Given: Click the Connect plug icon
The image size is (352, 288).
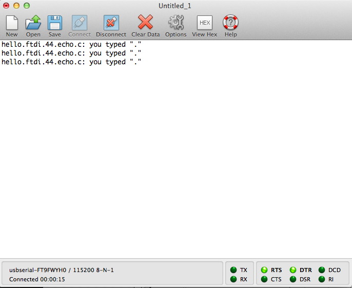Looking at the screenshot, I should point(80,23).
